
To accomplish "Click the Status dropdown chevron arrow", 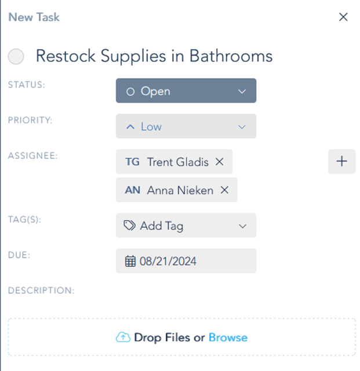I will pyautogui.click(x=242, y=92).
